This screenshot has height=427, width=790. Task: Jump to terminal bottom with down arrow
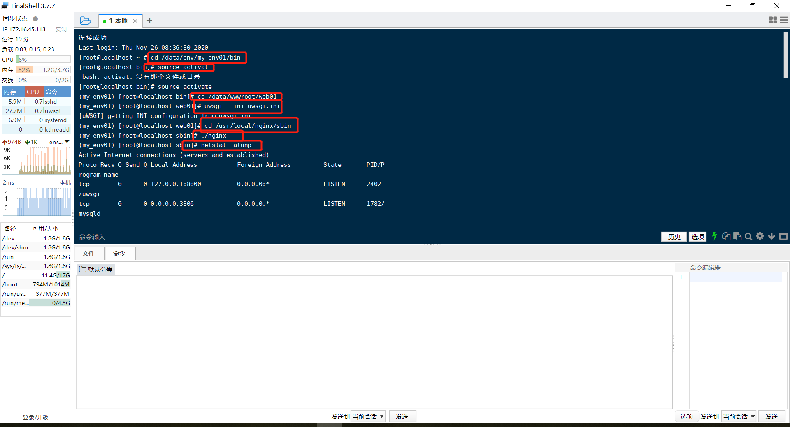pos(771,236)
